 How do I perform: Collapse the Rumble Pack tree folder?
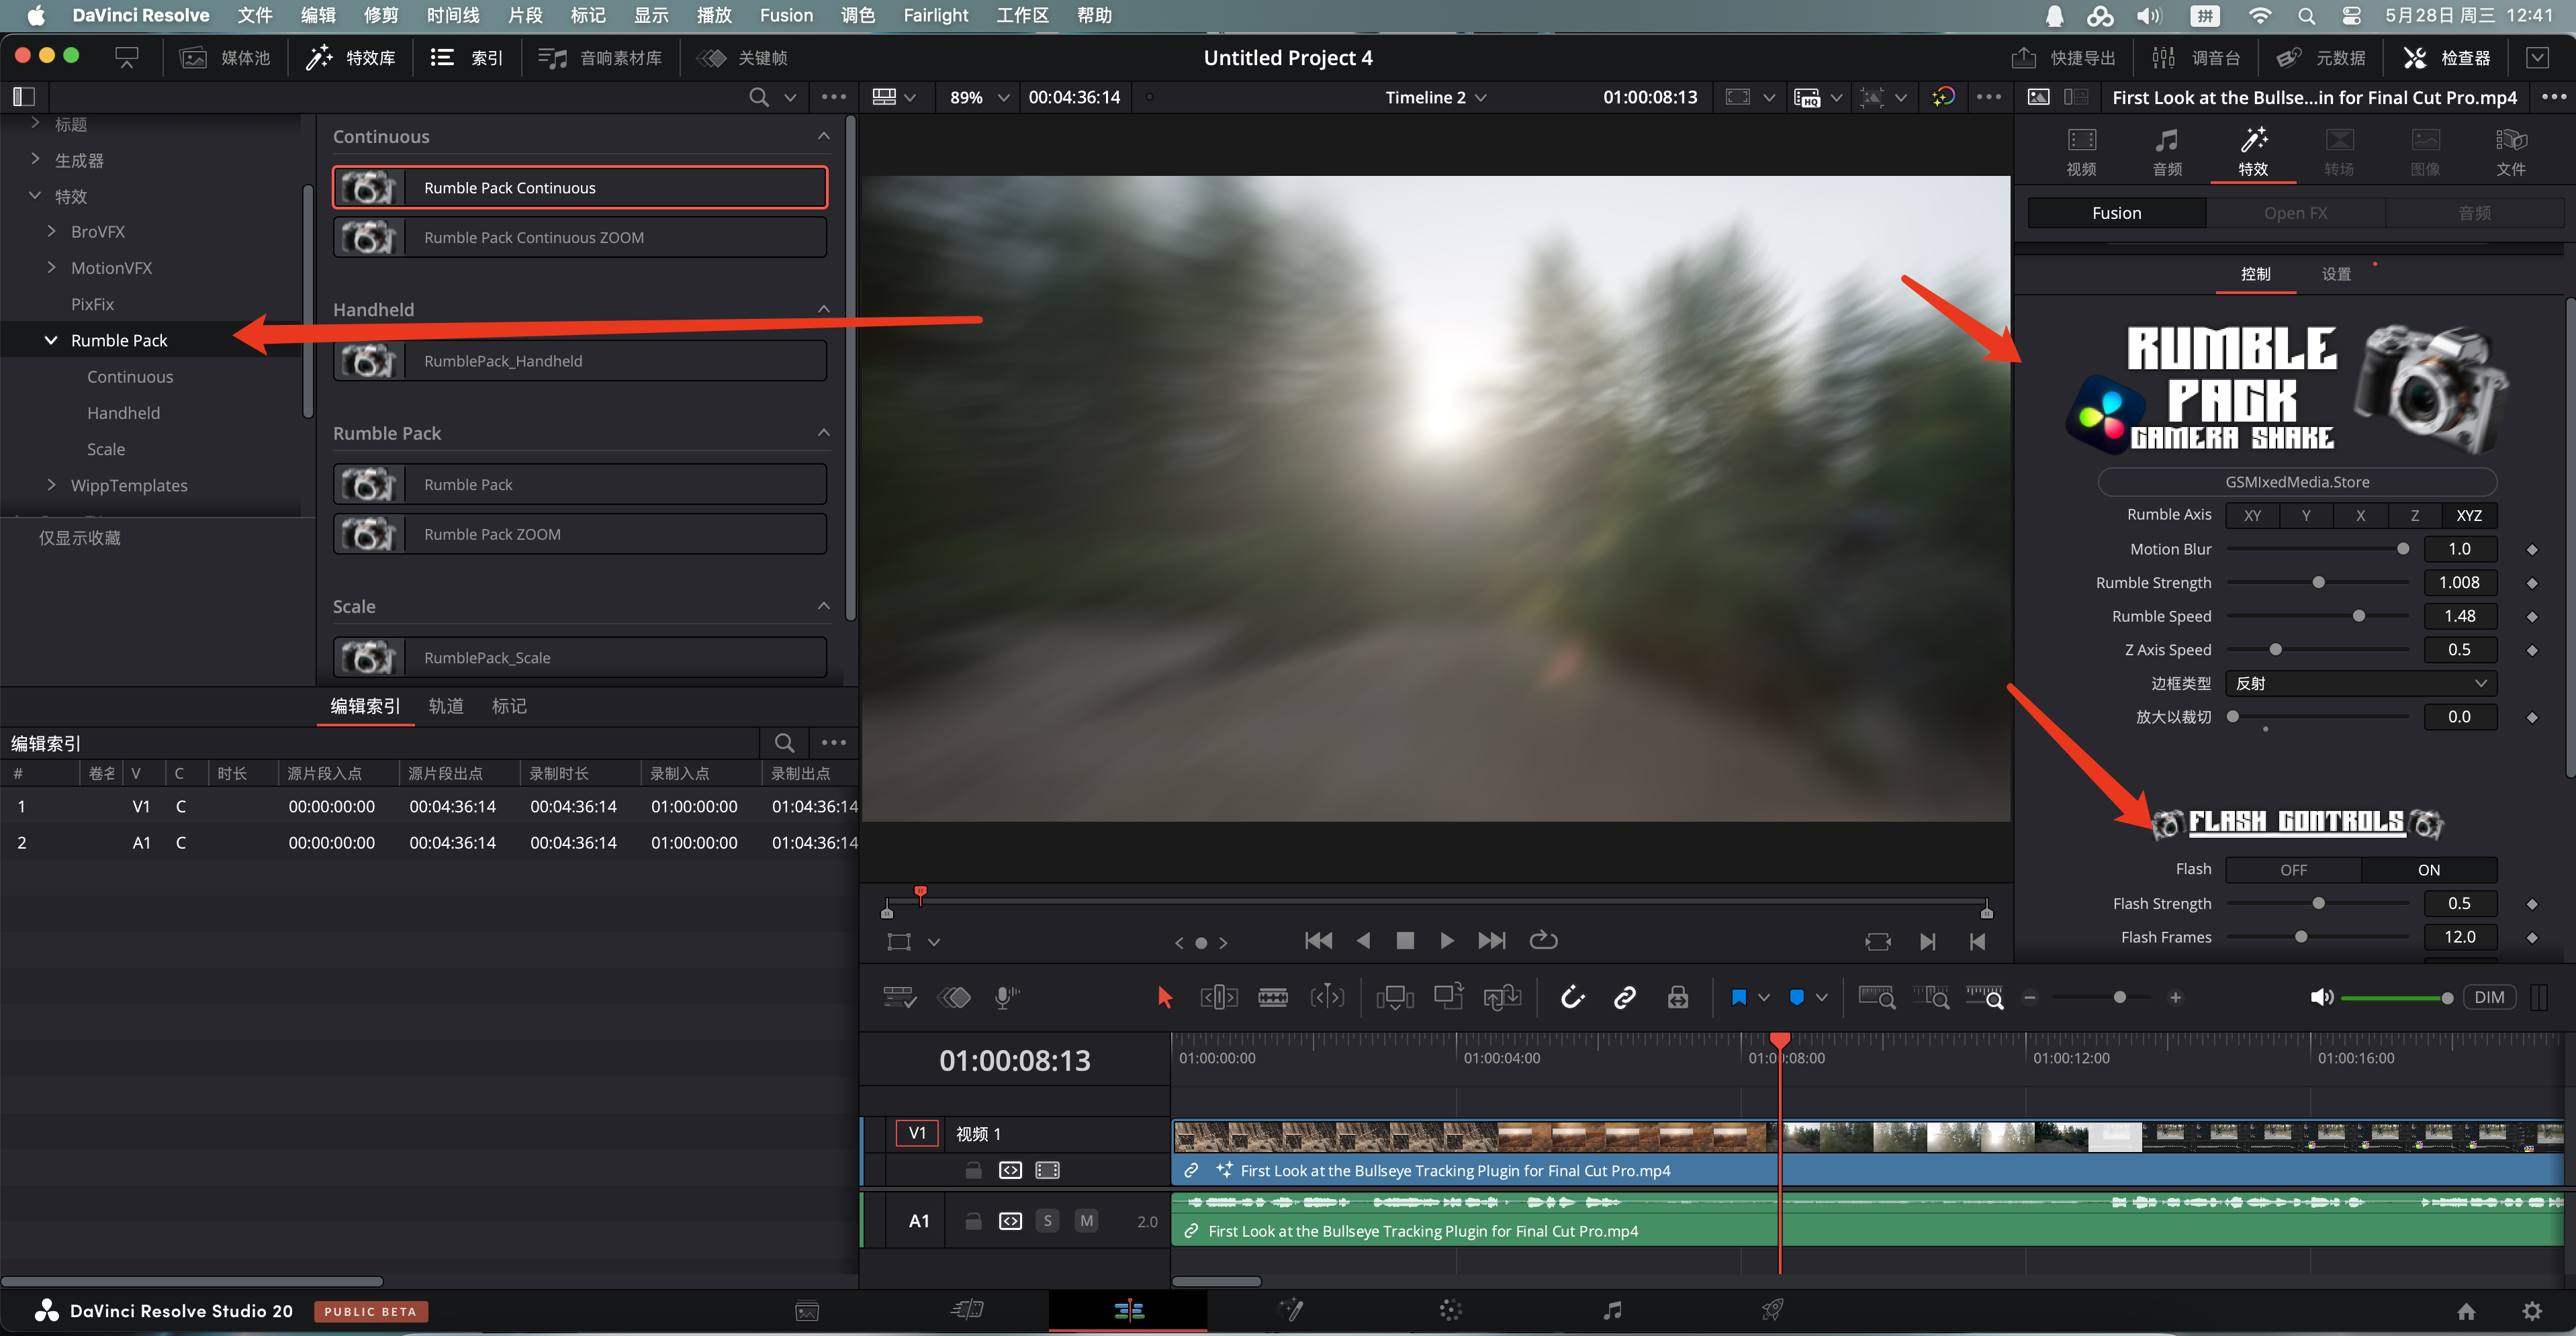[51, 340]
